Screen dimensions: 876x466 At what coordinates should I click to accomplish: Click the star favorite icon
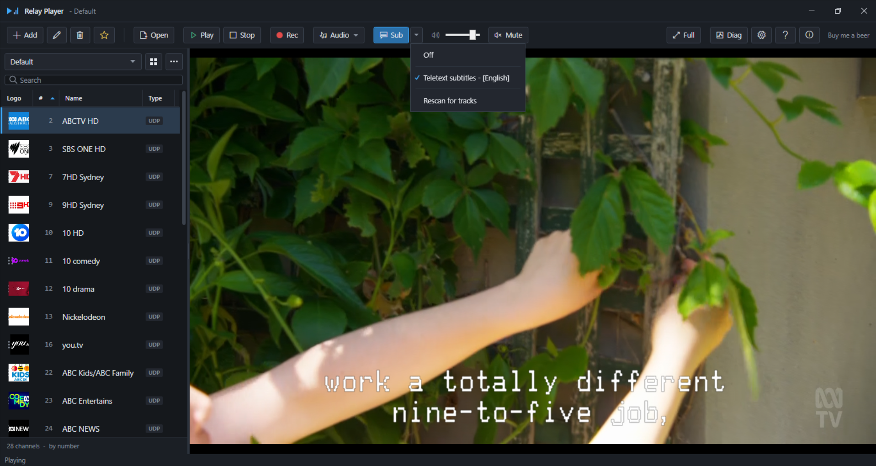[104, 35]
